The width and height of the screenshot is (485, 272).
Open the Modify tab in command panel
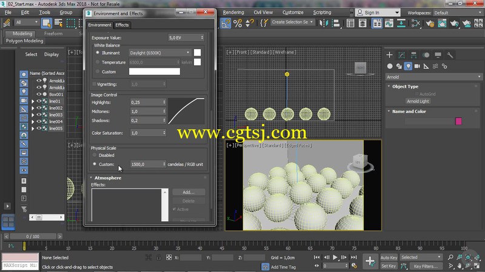click(x=401, y=55)
